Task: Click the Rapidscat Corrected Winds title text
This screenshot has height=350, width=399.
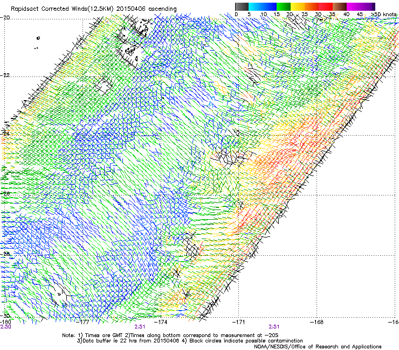Action: tap(94, 9)
